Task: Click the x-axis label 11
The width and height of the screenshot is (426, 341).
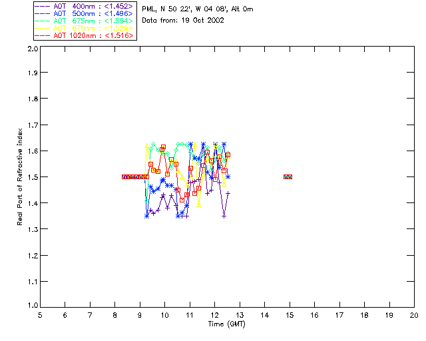Action: click(x=190, y=315)
